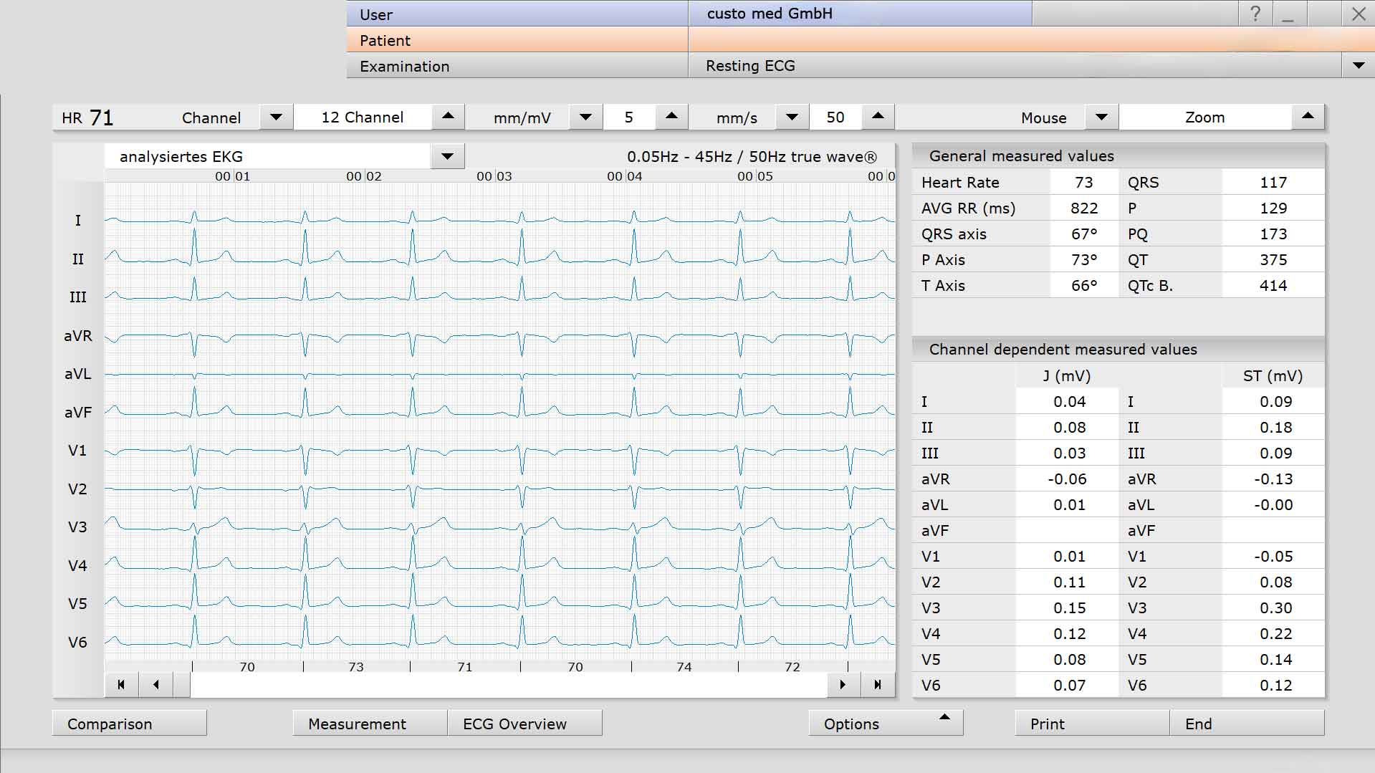Click the V2 J value 0.11
The image size is (1375, 773).
1067,582
